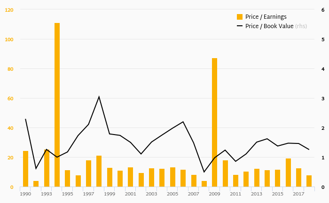This screenshot has width=329, height=203.
Task: Click the black line marker in the legend
Action: coord(240,26)
